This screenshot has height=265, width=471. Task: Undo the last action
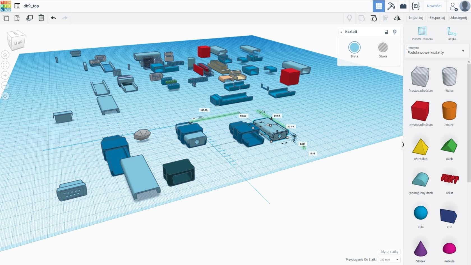(x=53, y=18)
